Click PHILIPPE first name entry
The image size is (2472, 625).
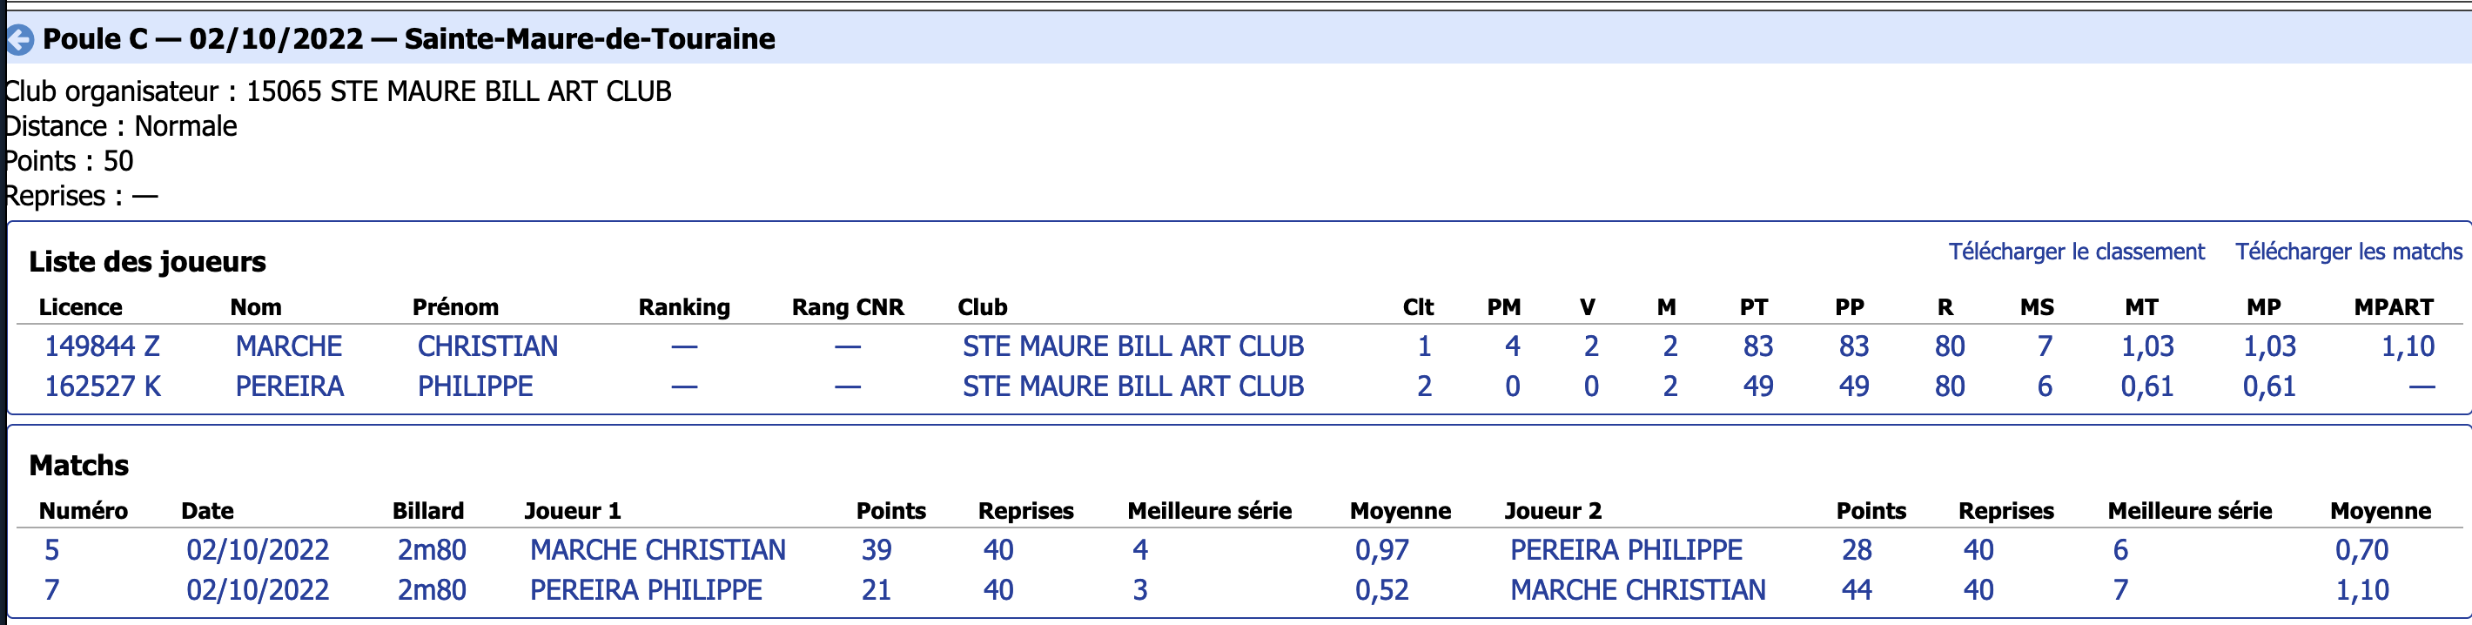click(475, 386)
